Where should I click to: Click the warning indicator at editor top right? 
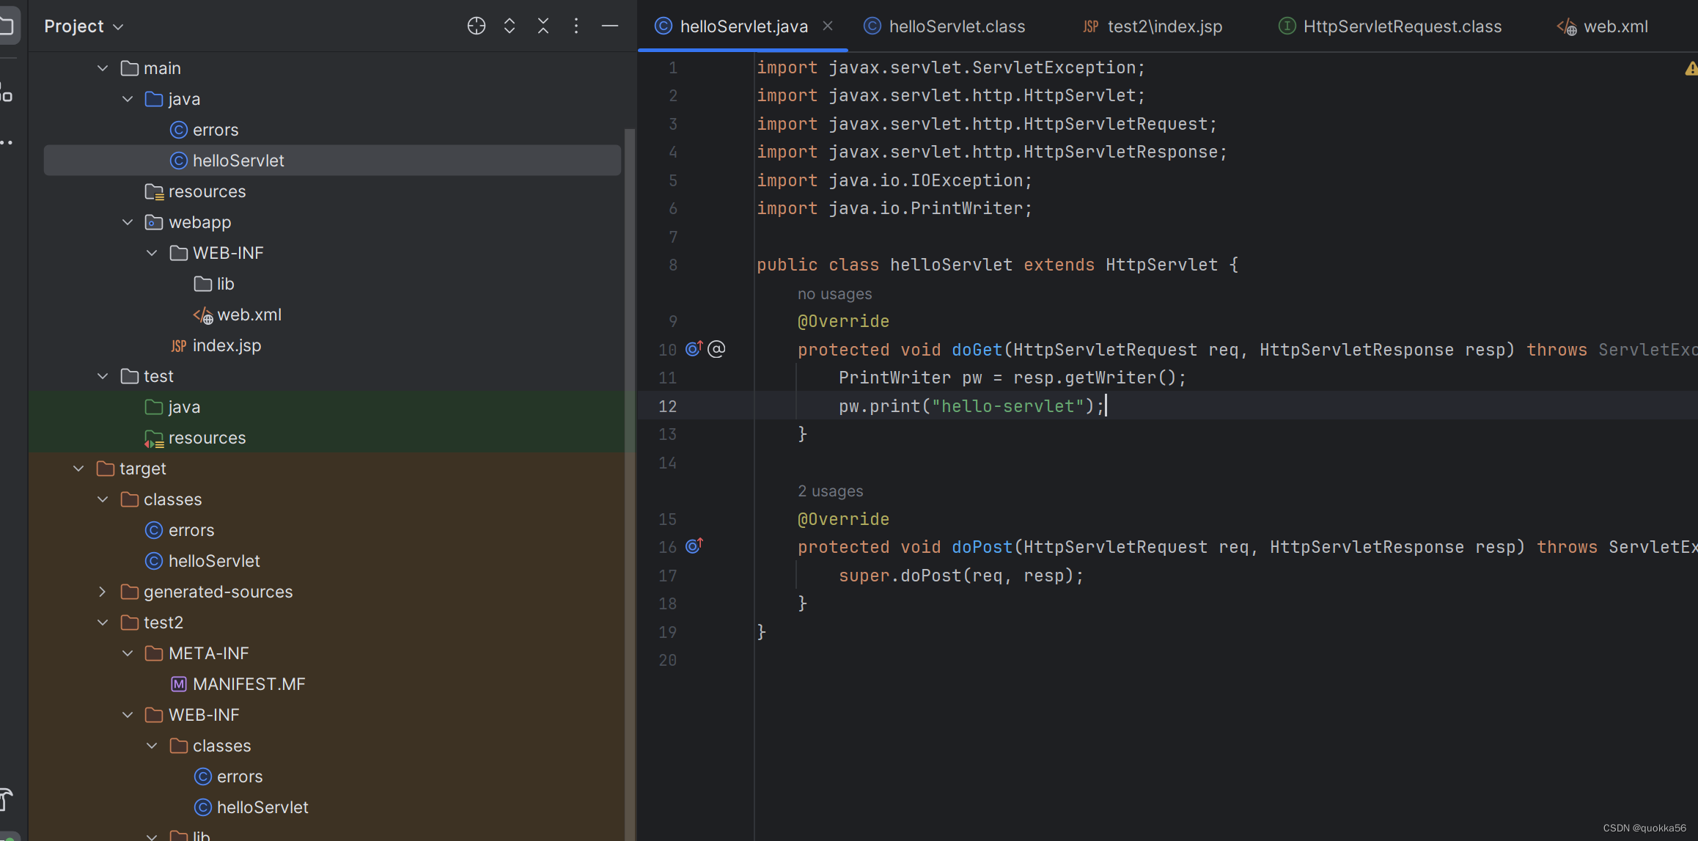tap(1691, 68)
